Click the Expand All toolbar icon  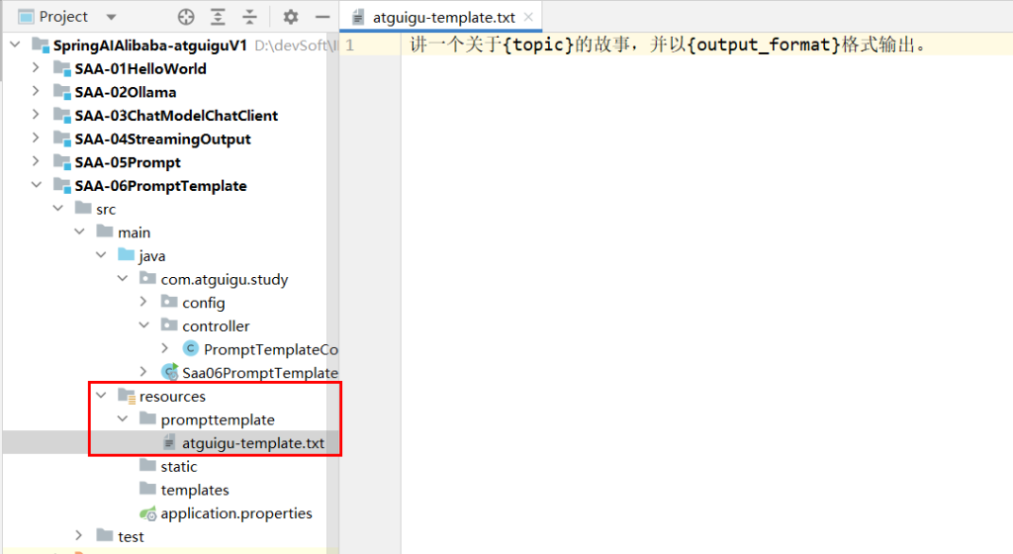218,17
